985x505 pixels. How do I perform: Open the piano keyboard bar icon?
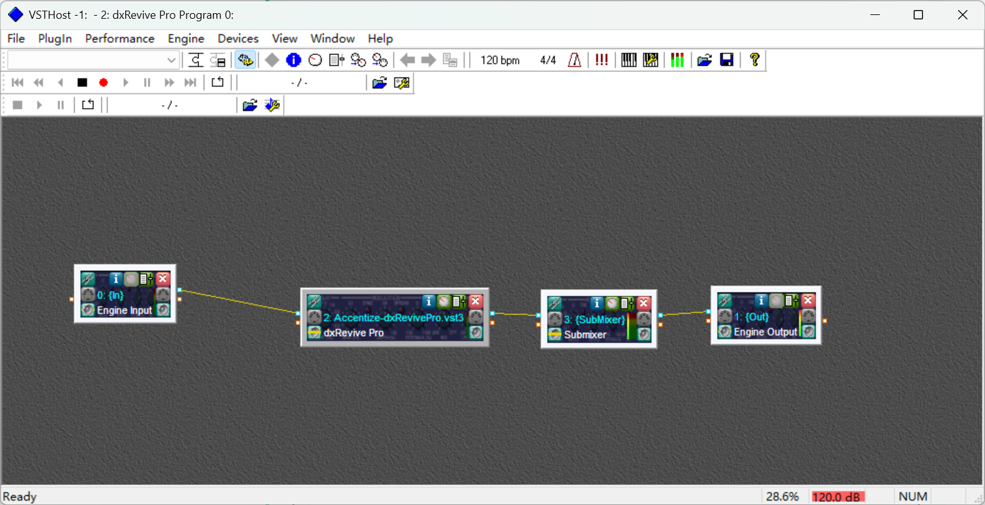click(x=629, y=60)
